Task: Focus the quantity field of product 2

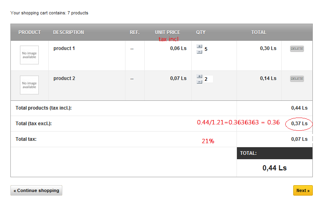Action: click(208, 79)
